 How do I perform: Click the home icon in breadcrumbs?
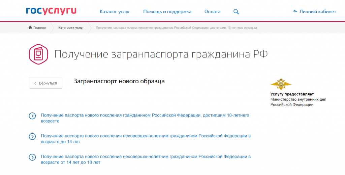point(30,28)
